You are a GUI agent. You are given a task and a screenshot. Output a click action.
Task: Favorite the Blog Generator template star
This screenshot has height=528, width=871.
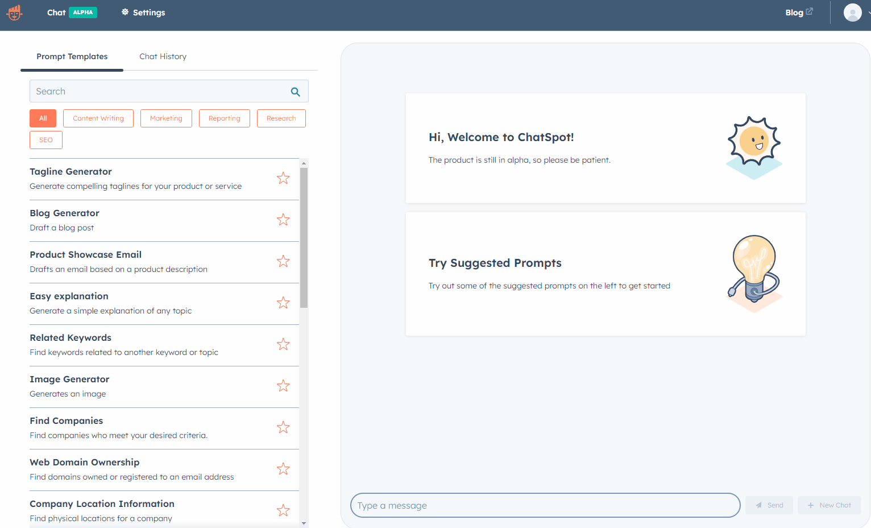pos(283,220)
